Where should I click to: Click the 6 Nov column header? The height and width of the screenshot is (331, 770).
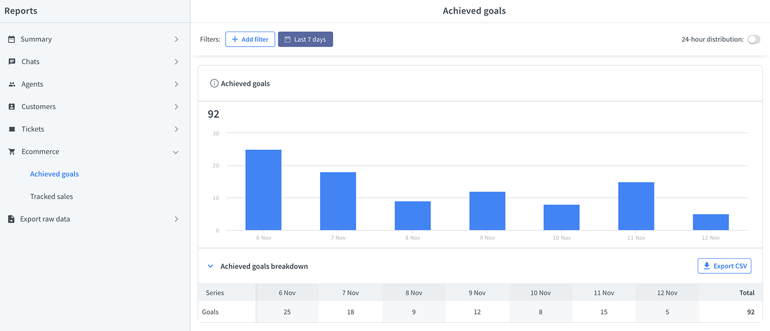click(287, 292)
